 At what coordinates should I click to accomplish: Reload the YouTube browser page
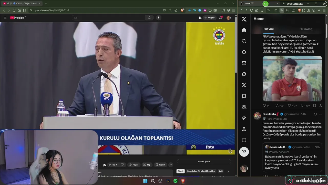pos(14,10)
